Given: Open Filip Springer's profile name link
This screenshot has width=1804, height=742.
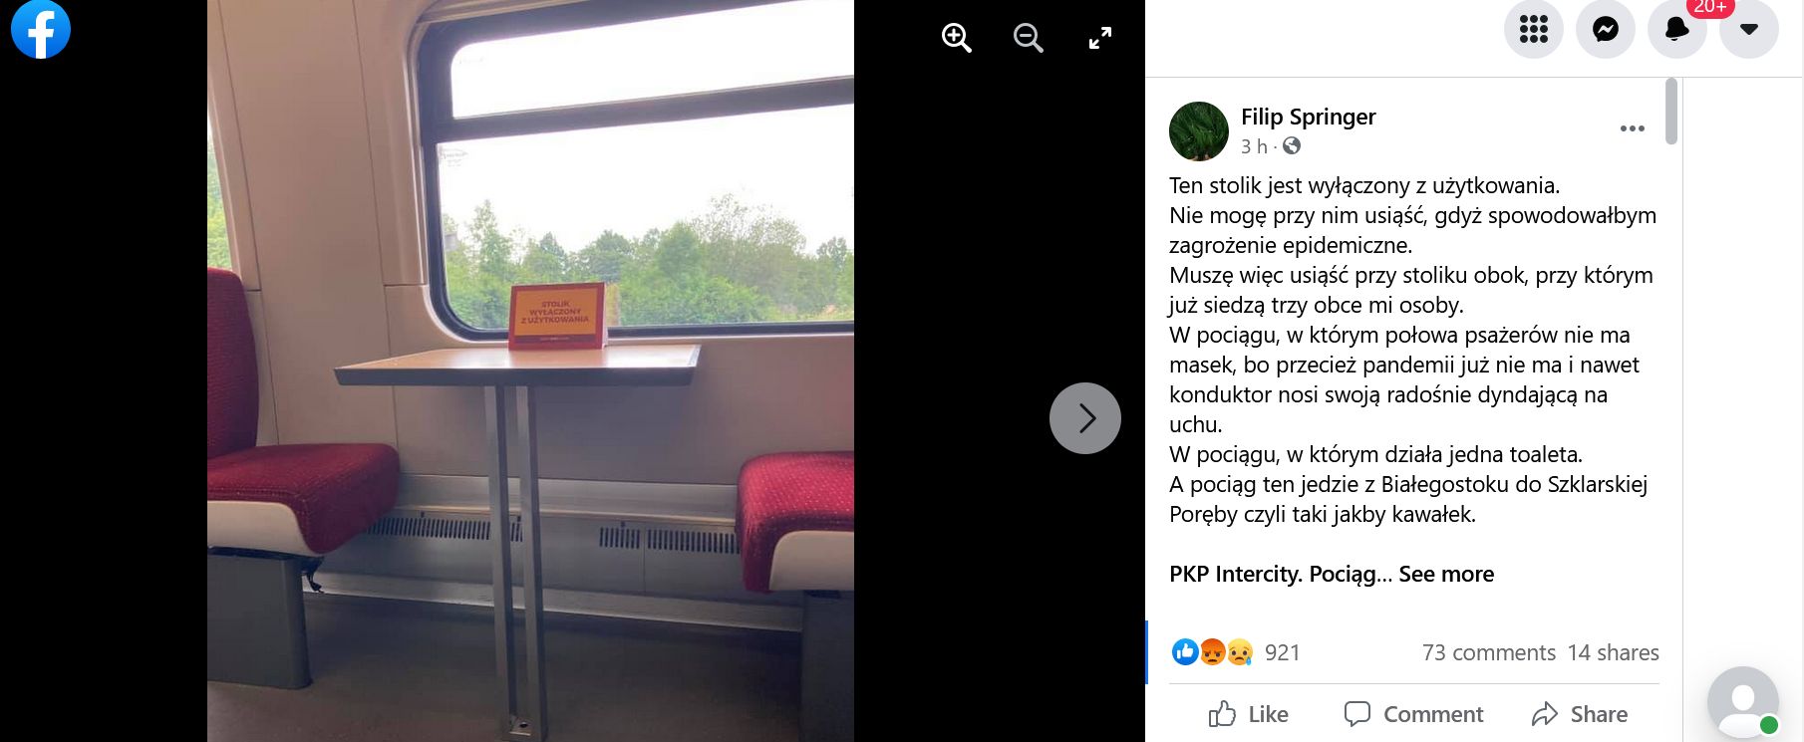Looking at the screenshot, I should [1308, 117].
